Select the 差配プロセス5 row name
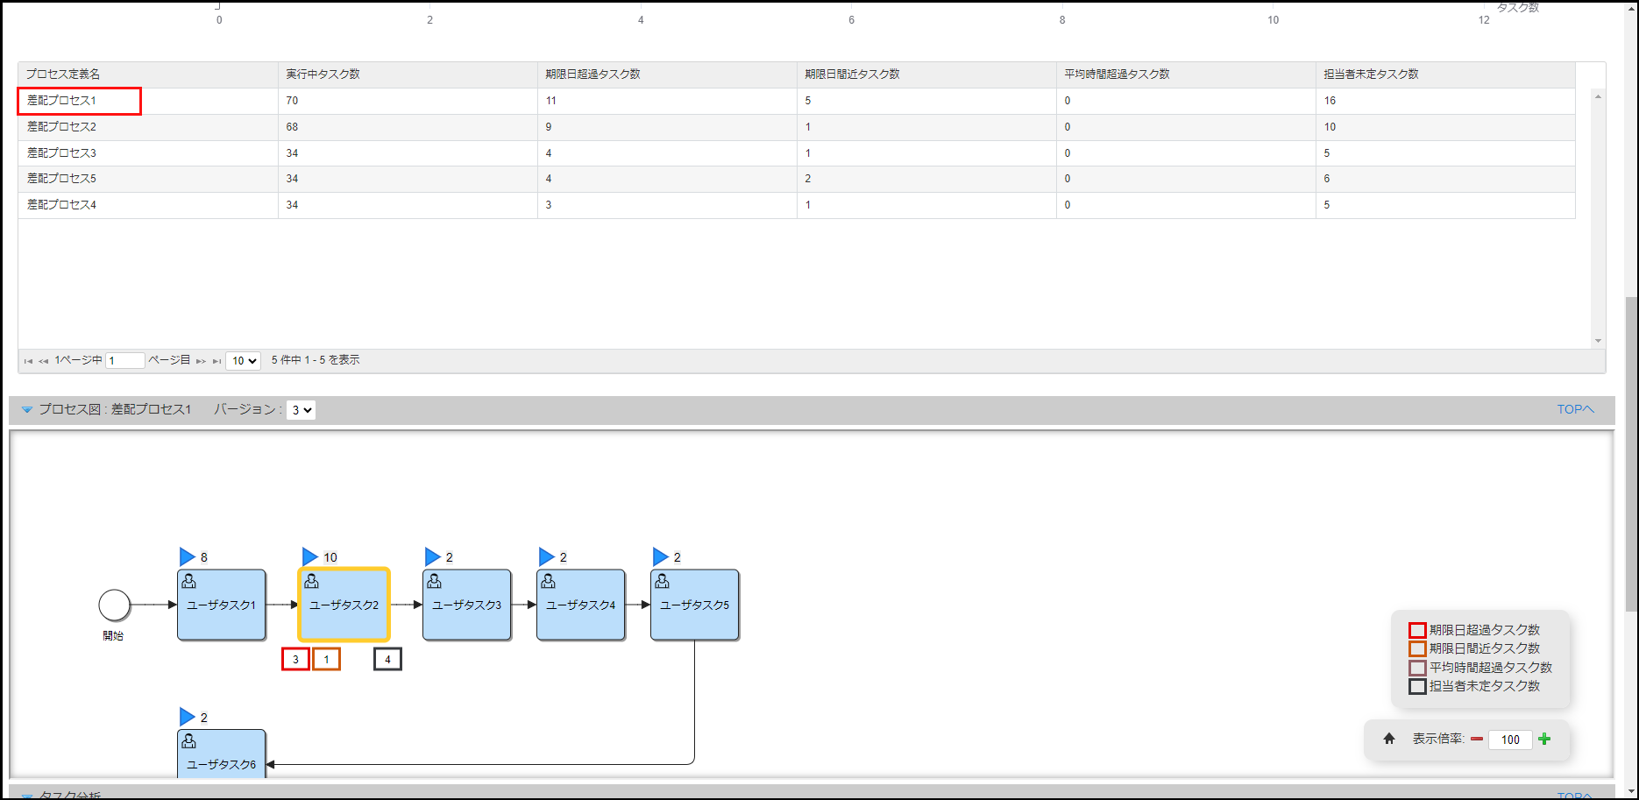 pos(61,179)
